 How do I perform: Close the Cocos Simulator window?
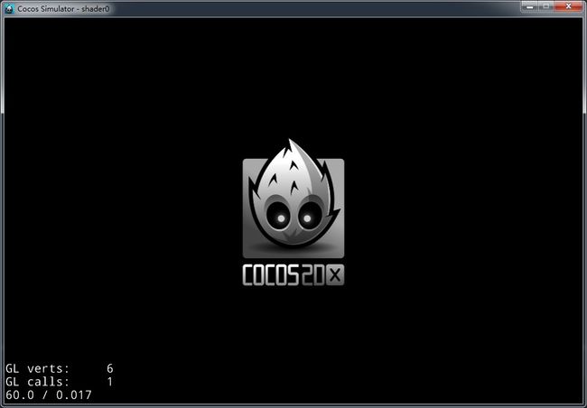coord(569,6)
